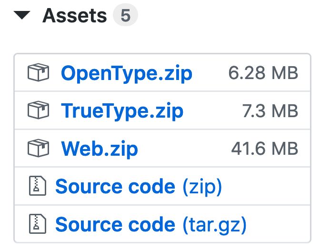Image resolution: width=320 pixels, height=250 pixels.
Task: Click the 7.3 MB file size
Action: [270, 110]
